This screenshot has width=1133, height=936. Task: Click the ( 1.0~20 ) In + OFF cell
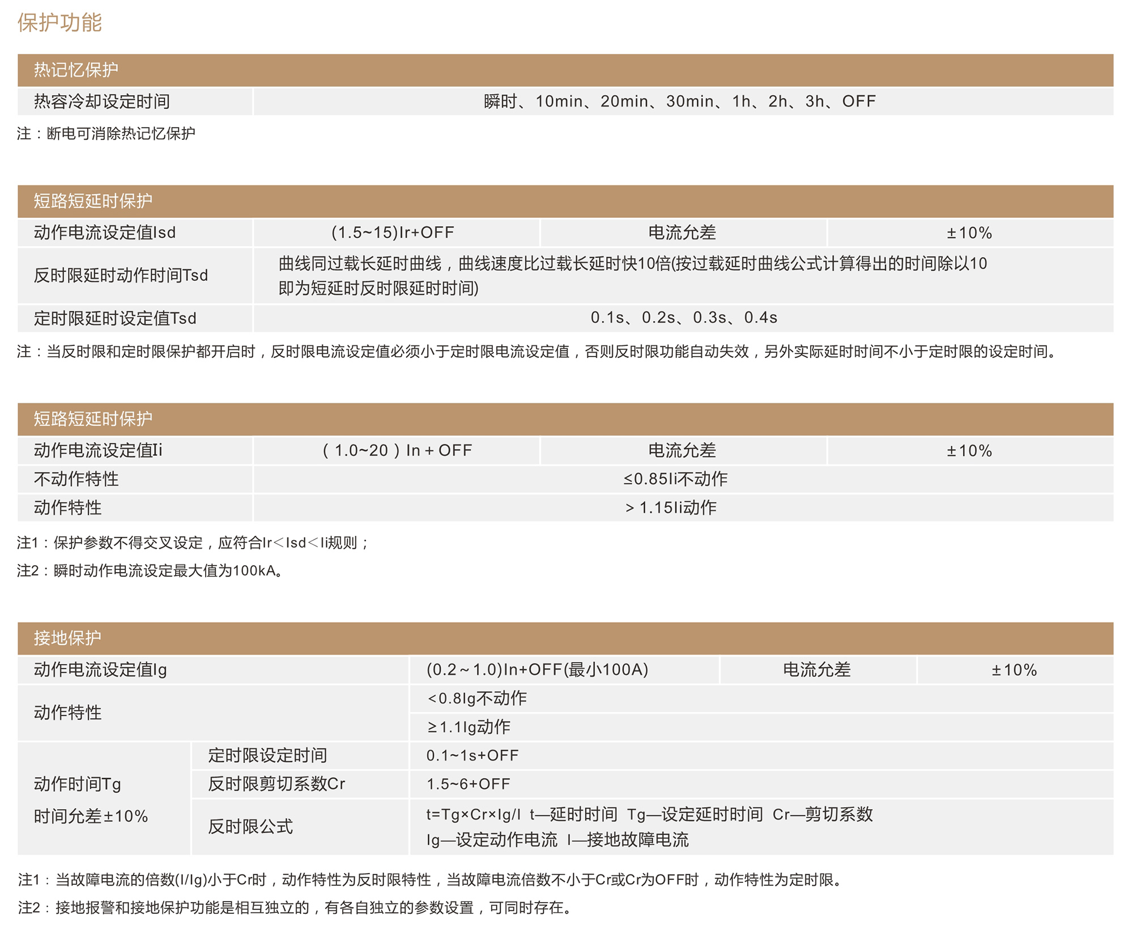click(397, 451)
